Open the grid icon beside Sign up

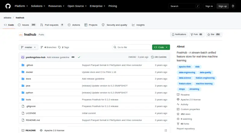233,6
